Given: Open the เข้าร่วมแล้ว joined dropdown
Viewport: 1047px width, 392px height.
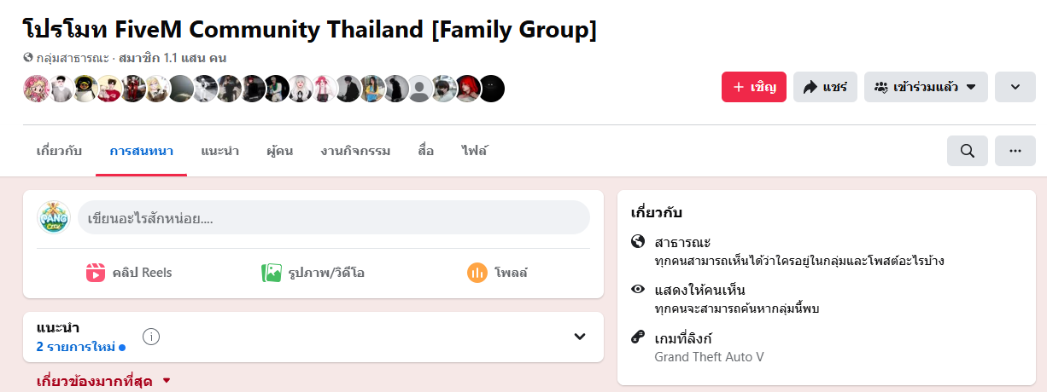Looking at the screenshot, I should pyautogui.click(x=926, y=87).
